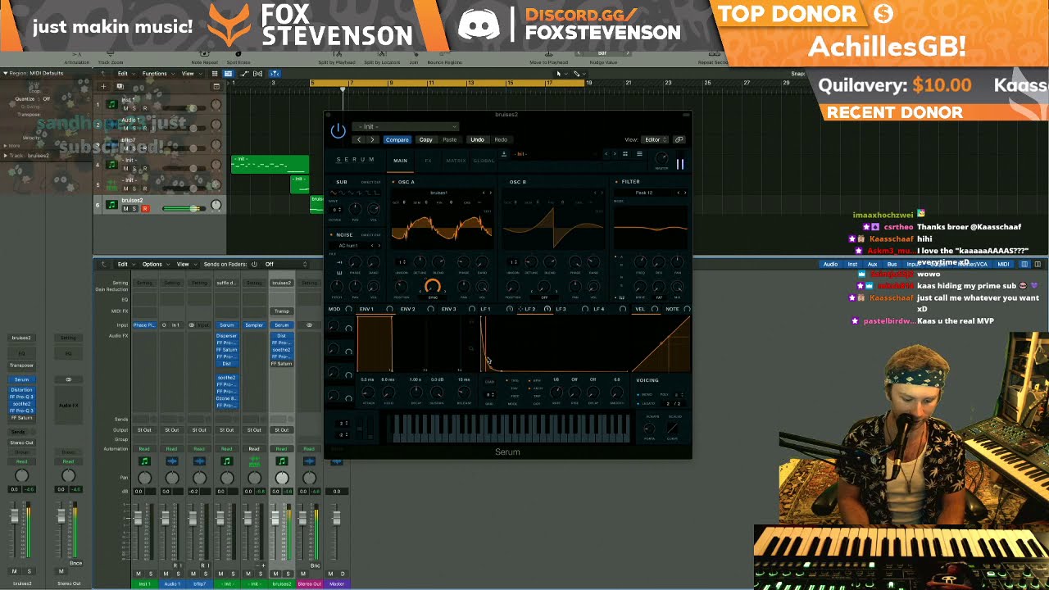Mute track 1 inst 1
Viewport: 1049px width, 590px height.
click(125, 108)
